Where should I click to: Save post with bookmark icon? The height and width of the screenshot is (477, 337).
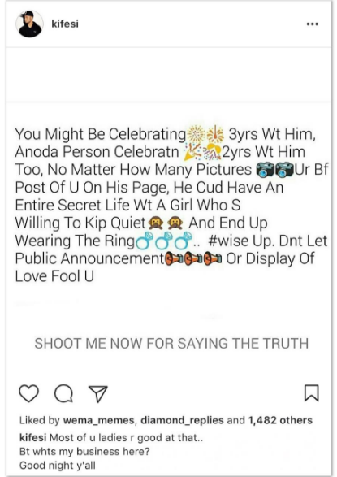point(312,393)
